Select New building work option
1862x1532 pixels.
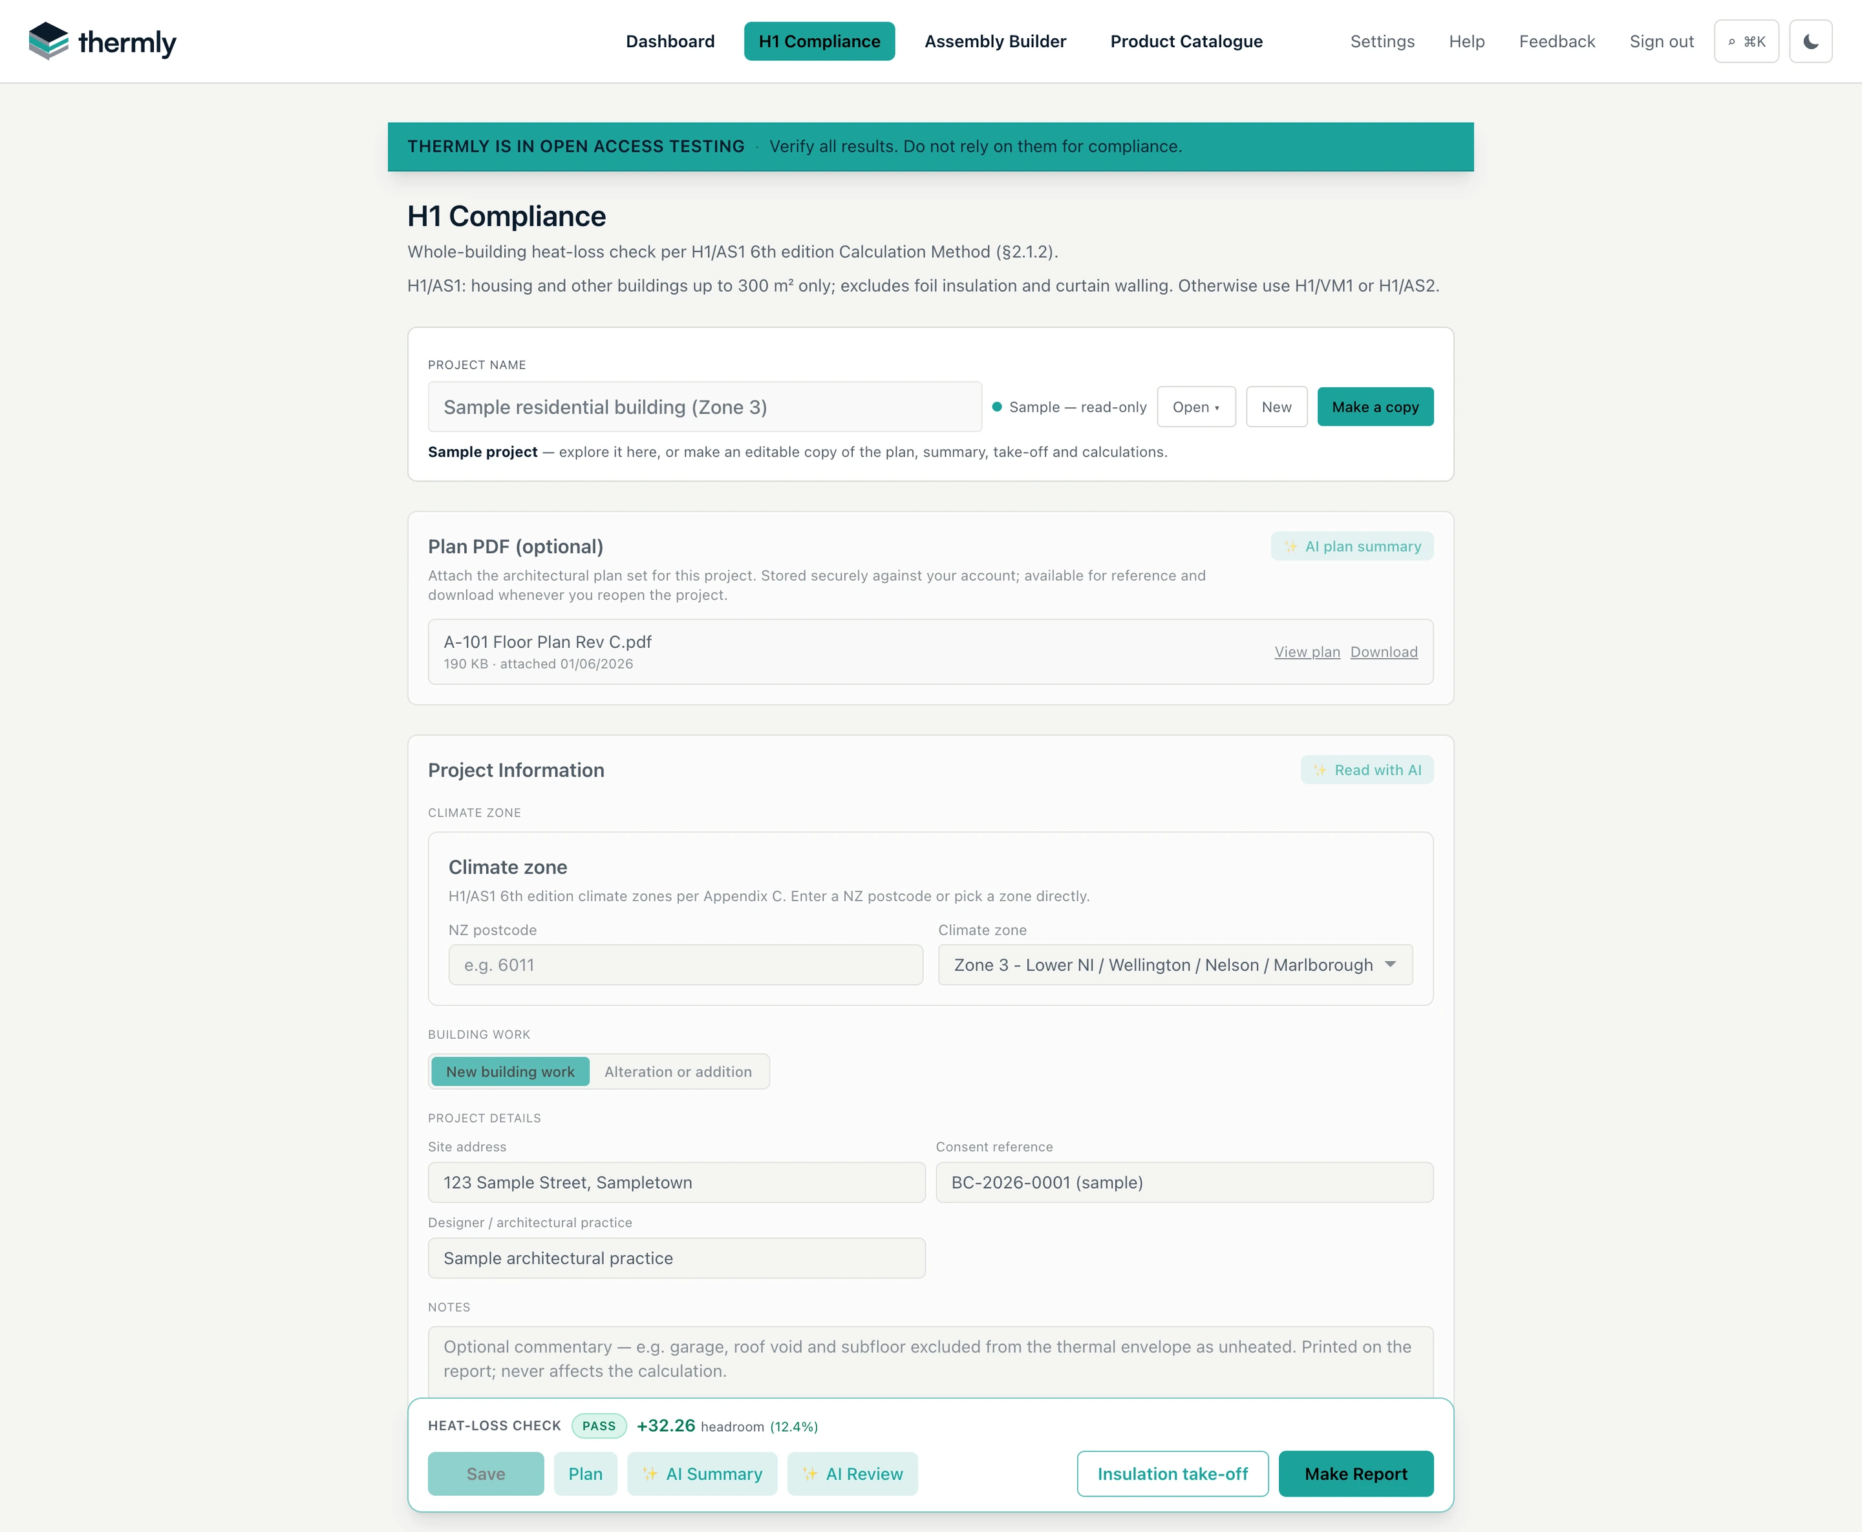pos(510,1071)
